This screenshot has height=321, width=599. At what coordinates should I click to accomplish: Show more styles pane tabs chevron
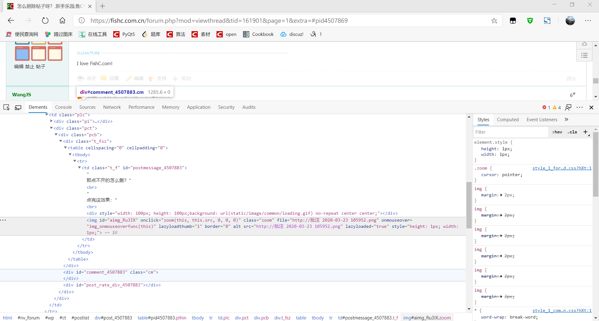point(567,119)
